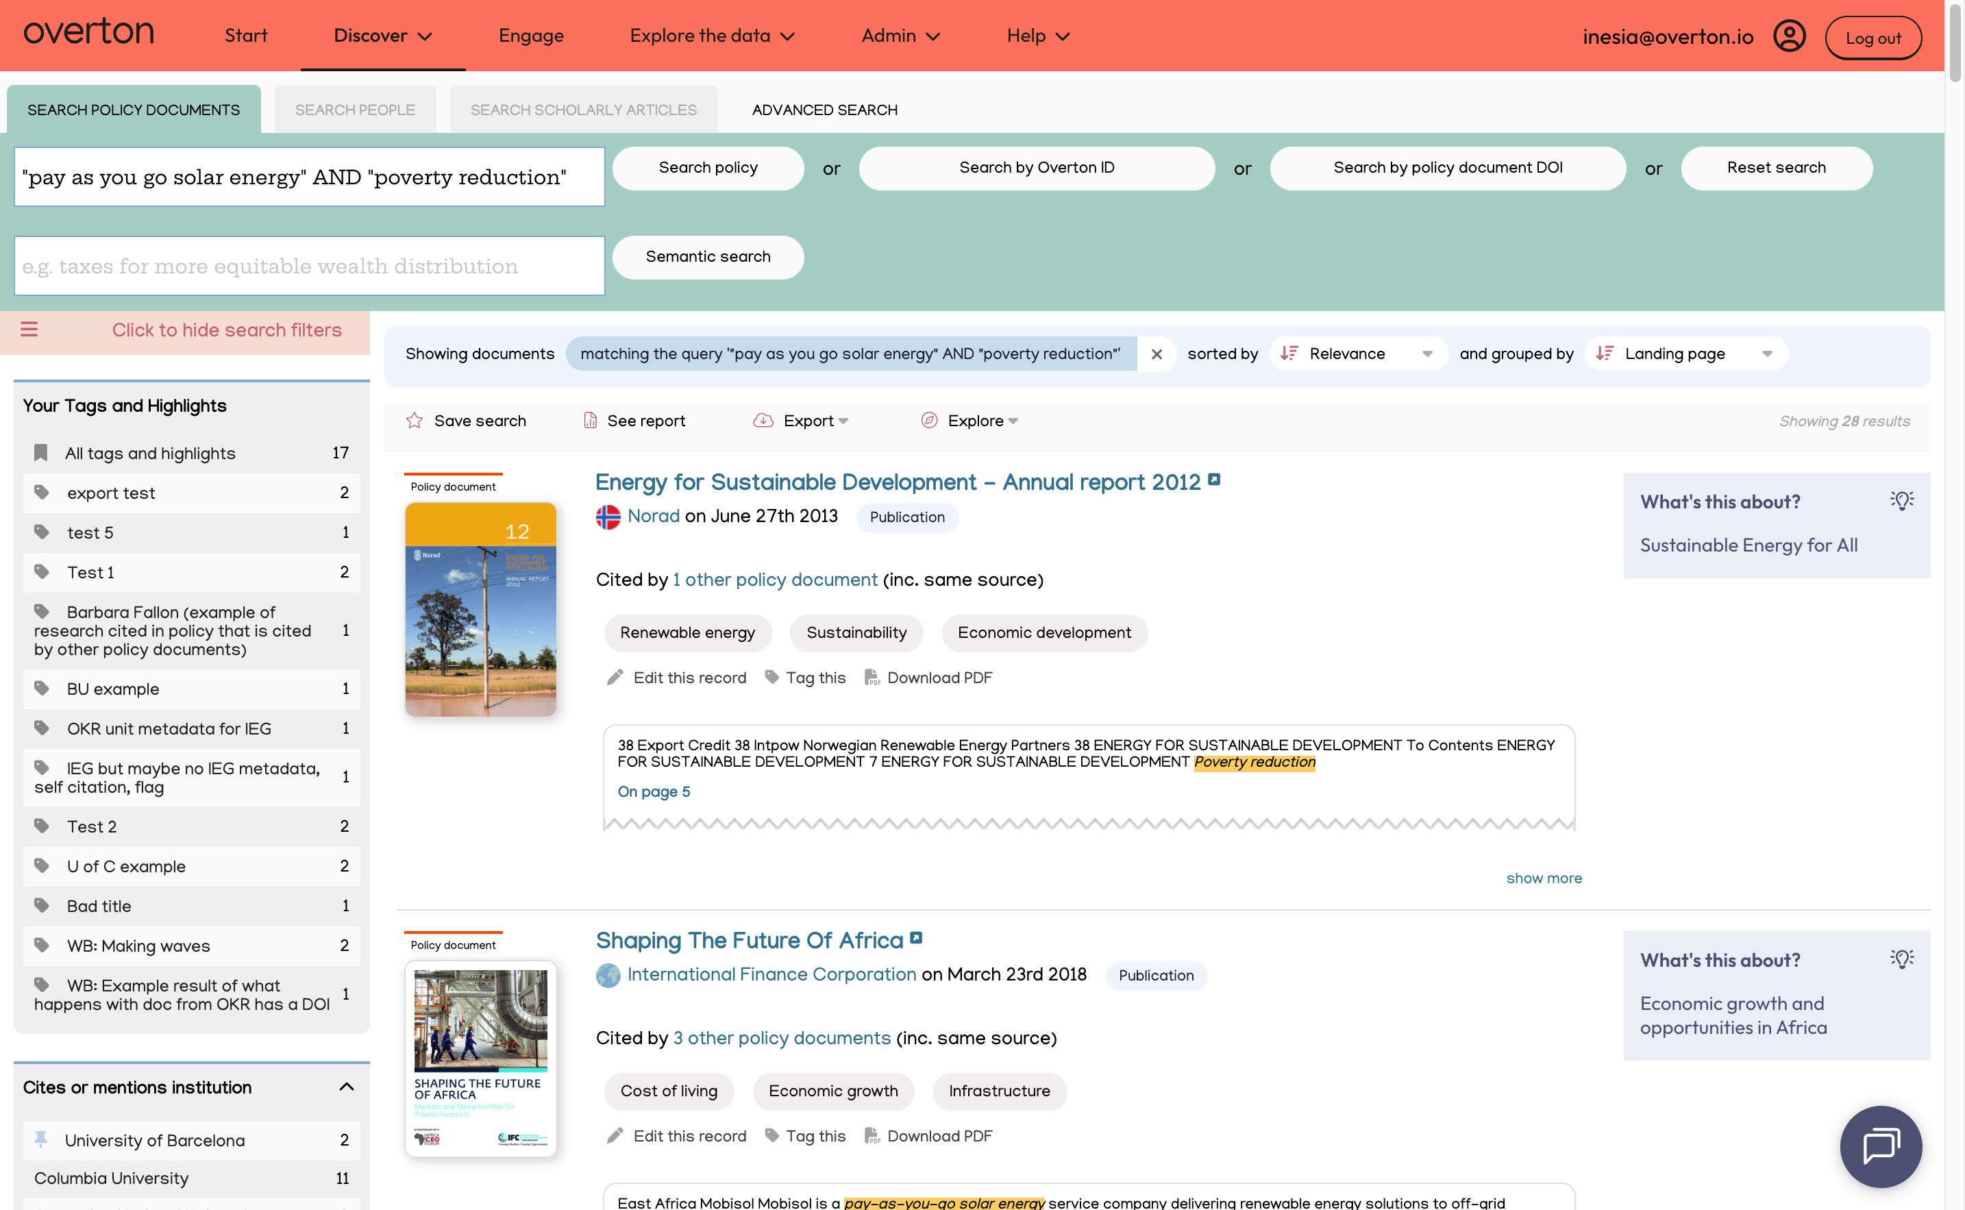Go to the Engage menu item
1965x1210 pixels.
coord(530,36)
